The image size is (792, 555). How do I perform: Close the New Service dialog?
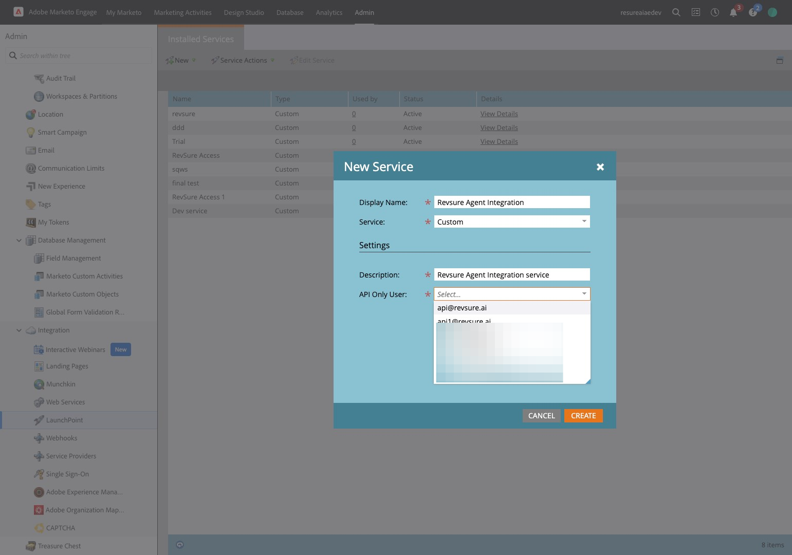pyautogui.click(x=600, y=167)
